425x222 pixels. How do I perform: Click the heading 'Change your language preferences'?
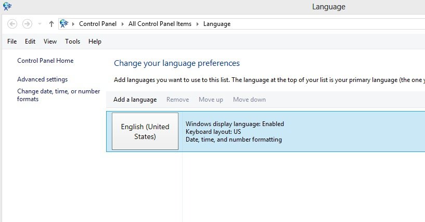(177, 63)
